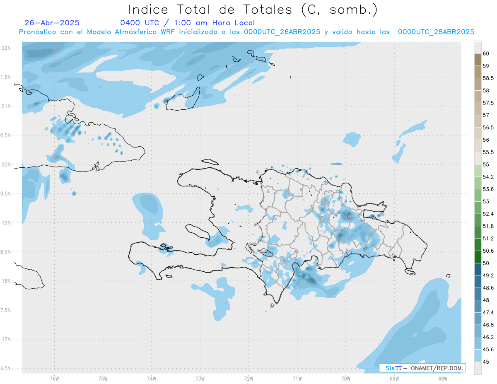Click the '19N' latitude label
497x384 pixels.
6,222
